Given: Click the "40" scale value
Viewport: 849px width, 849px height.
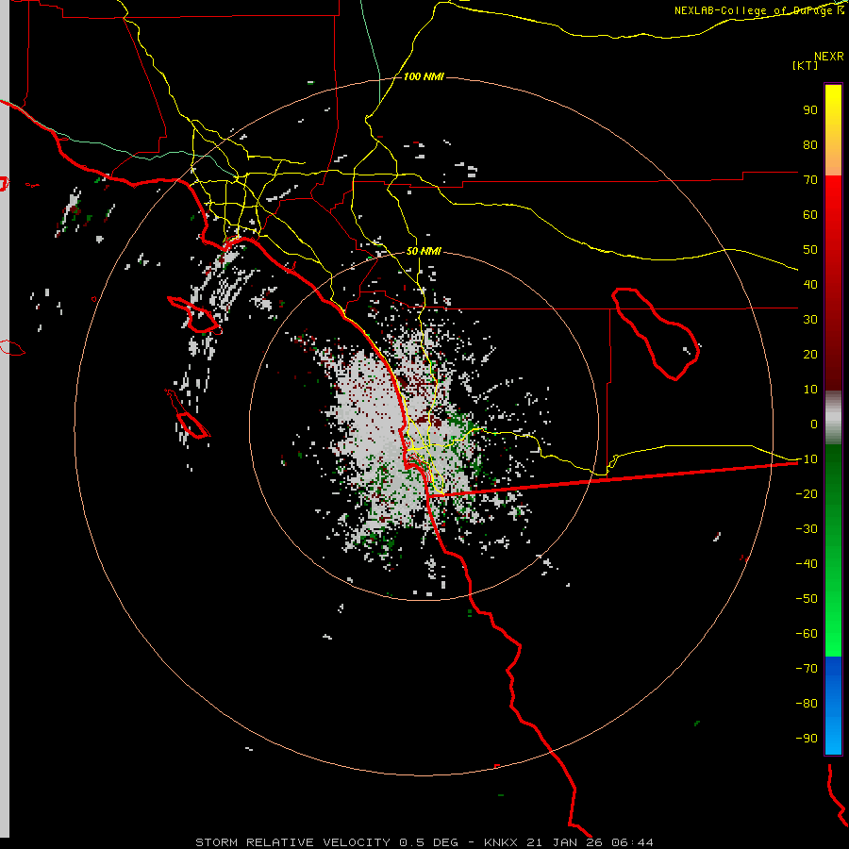Looking at the screenshot, I should pyautogui.click(x=810, y=284).
